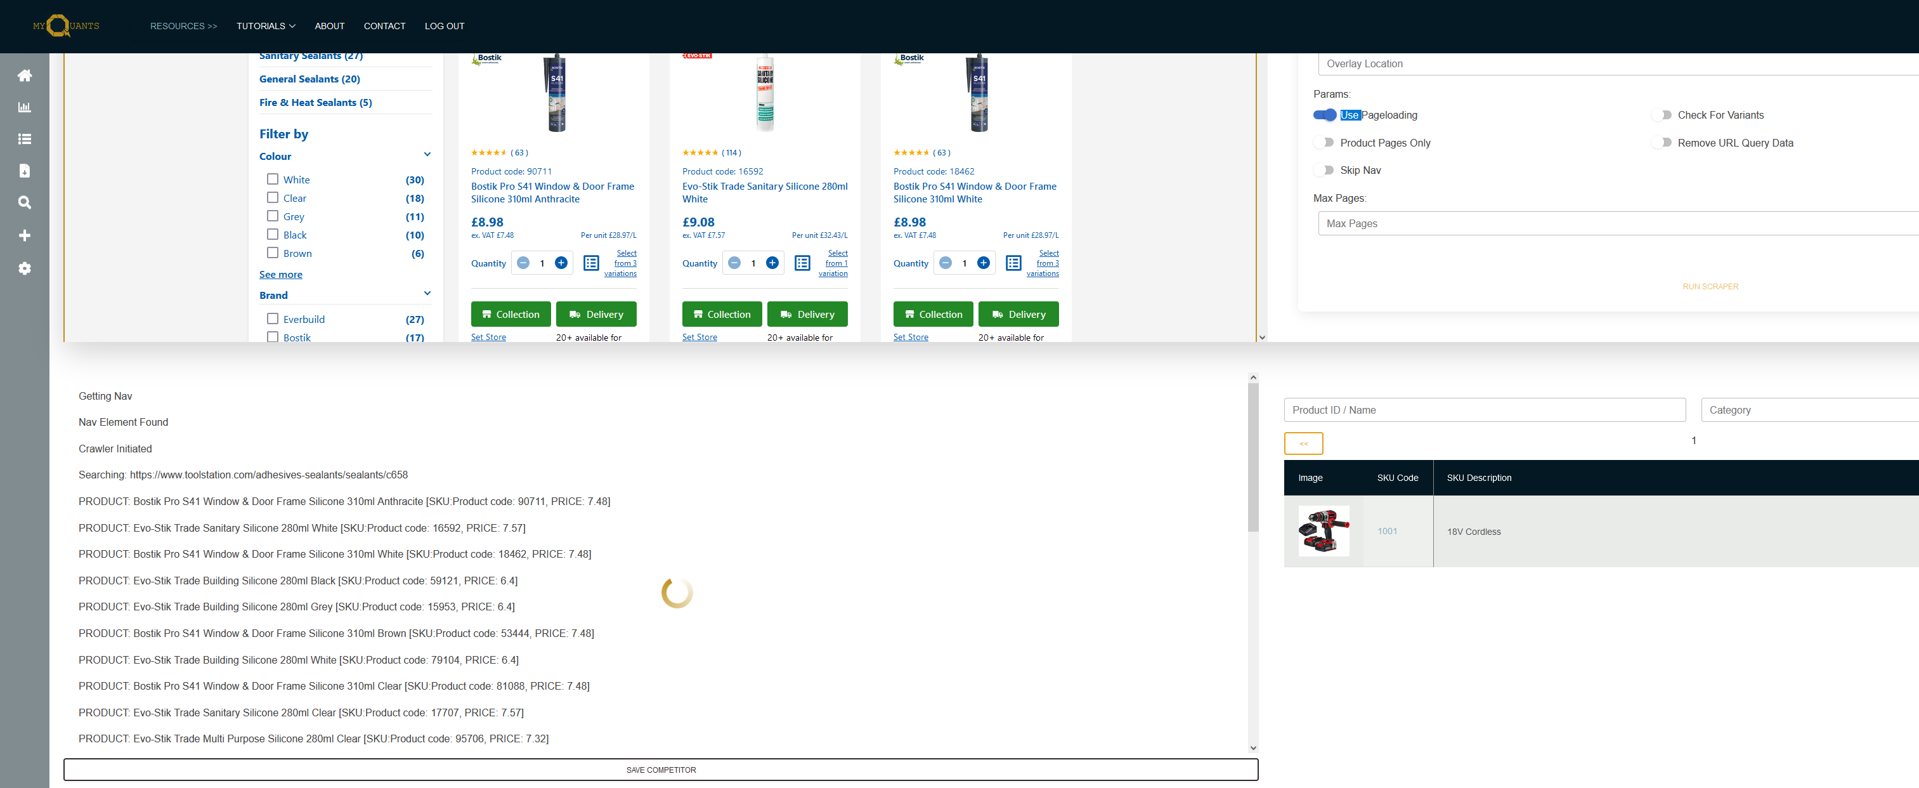Increase quantity for Evo-Stik Sanitary Silicone
The height and width of the screenshot is (788, 1919).
pyautogui.click(x=772, y=263)
